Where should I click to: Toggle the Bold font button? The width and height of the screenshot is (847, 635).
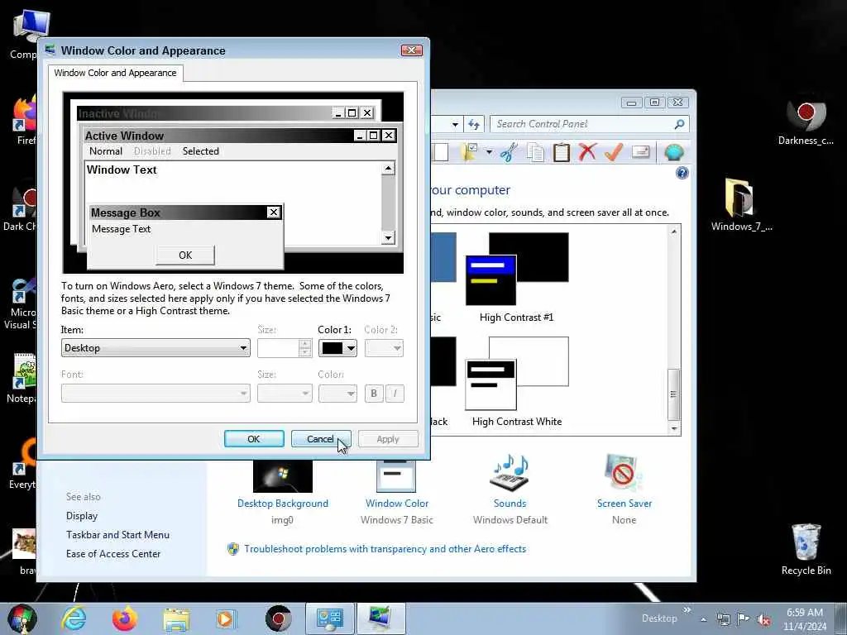pyautogui.click(x=374, y=393)
